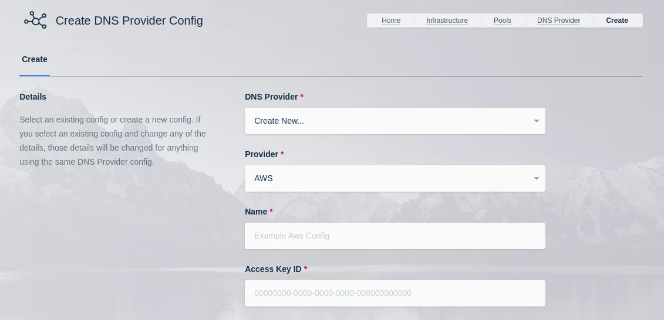Switch to the Create tab

(35, 60)
